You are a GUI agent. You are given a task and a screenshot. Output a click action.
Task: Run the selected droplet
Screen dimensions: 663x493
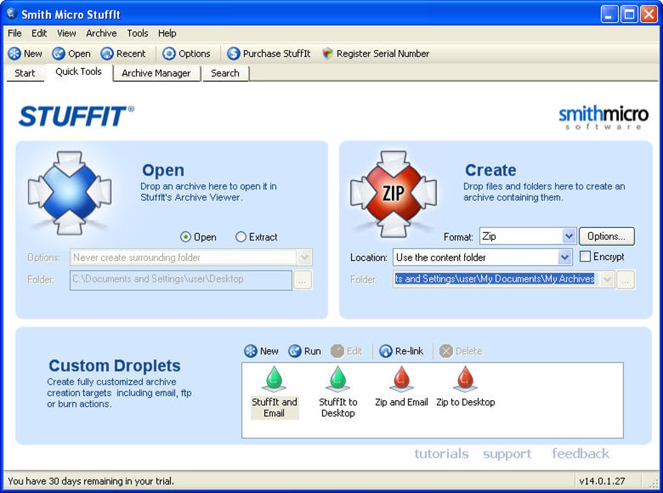[304, 351]
